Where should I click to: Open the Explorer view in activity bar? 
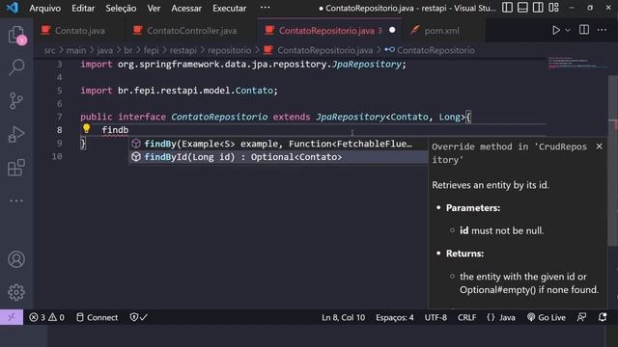click(16, 35)
